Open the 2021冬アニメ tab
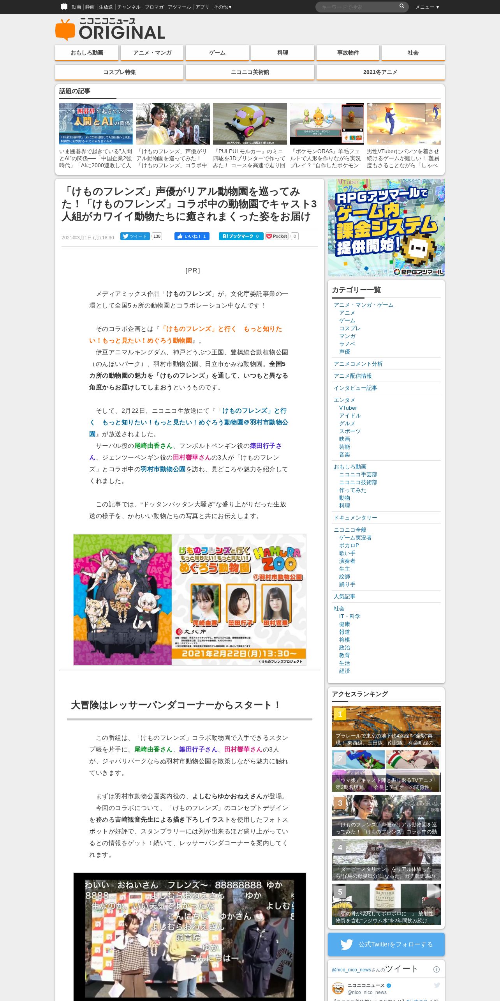Image resolution: width=500 pixels, height=1001 pixels. point(380,72)
